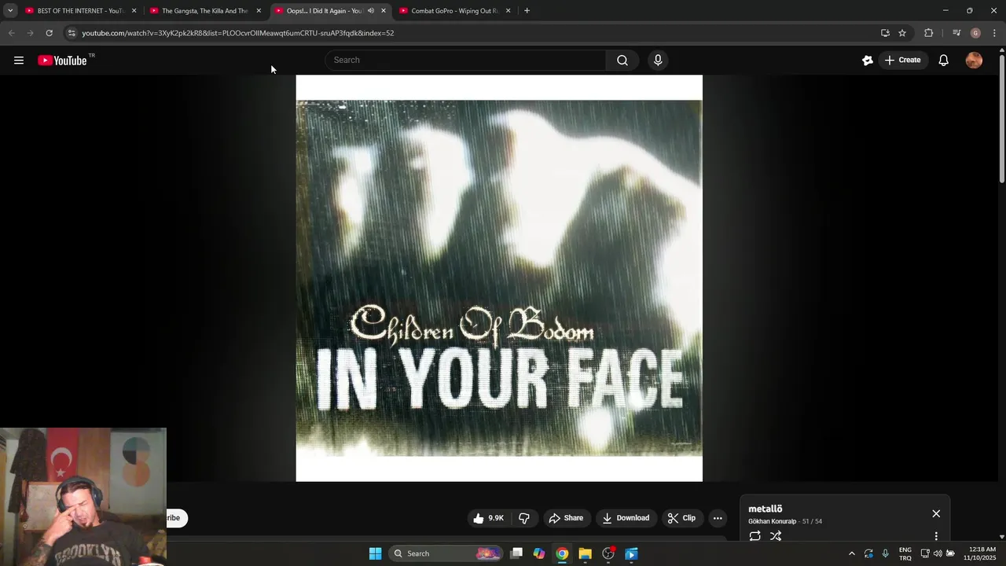This screenshot has height=566, width=1006.
Task: View site information icon in address bar
Action: [x=72, y=33]
